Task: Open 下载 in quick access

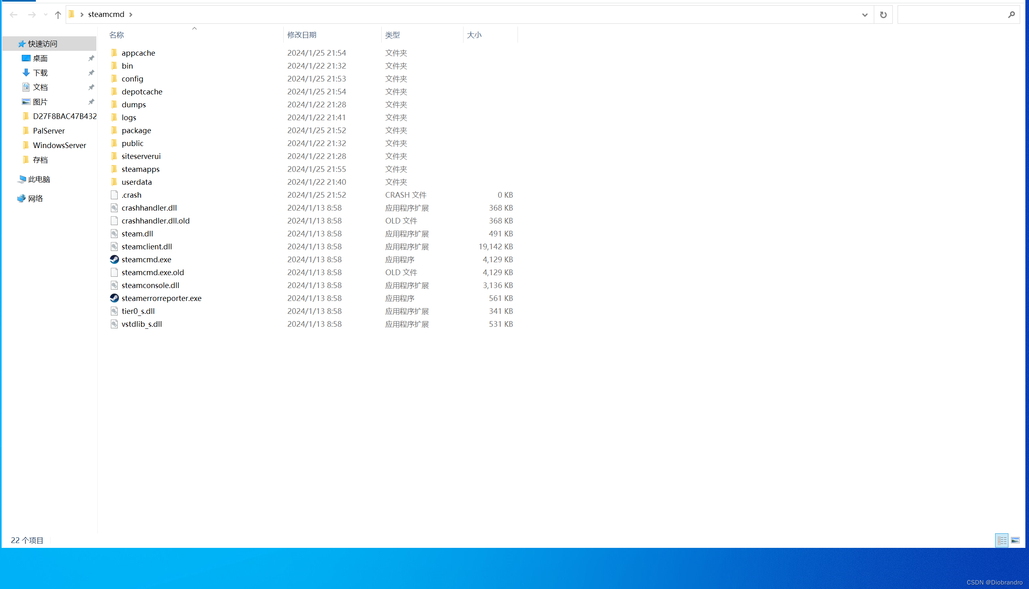Action: (x=40, y=73)
